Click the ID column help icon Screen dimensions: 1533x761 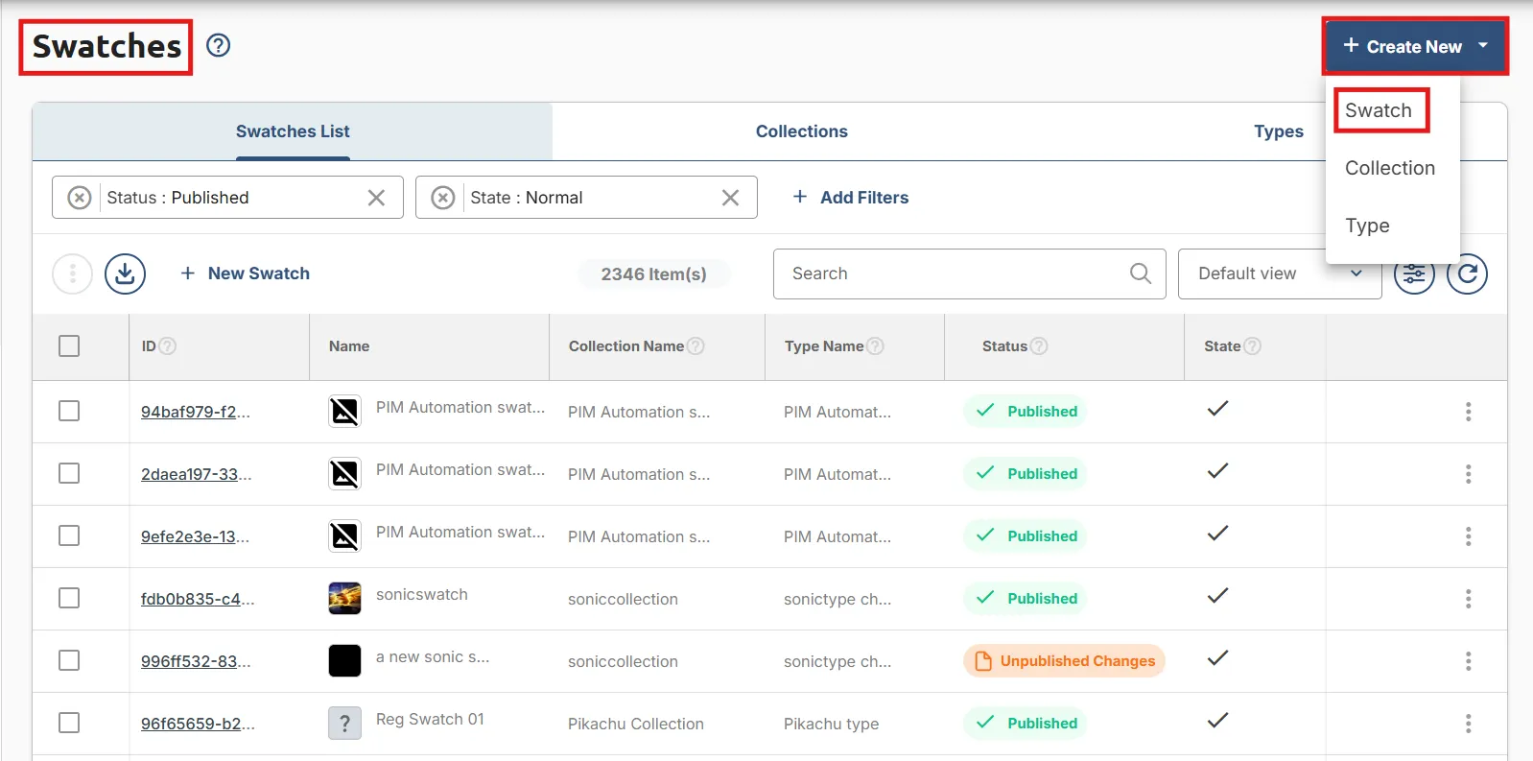[x=167, y=346]
